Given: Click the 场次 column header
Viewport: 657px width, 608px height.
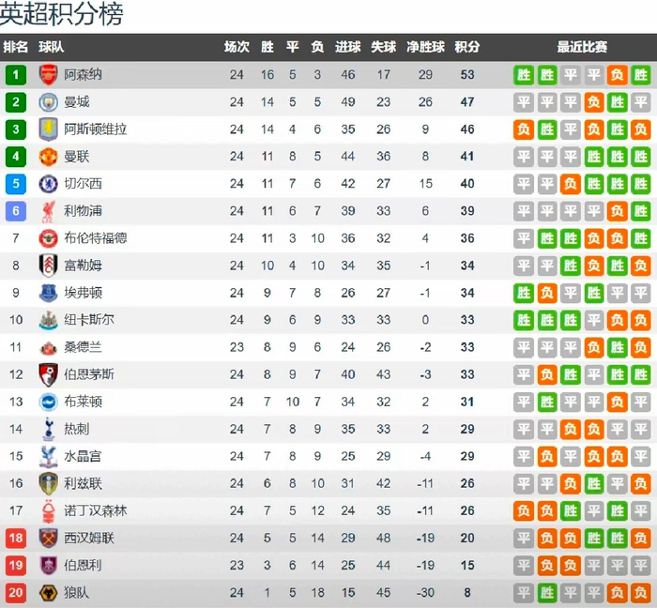Looking at the screenshot, I should pyautogui.click(x=237, y=47).
